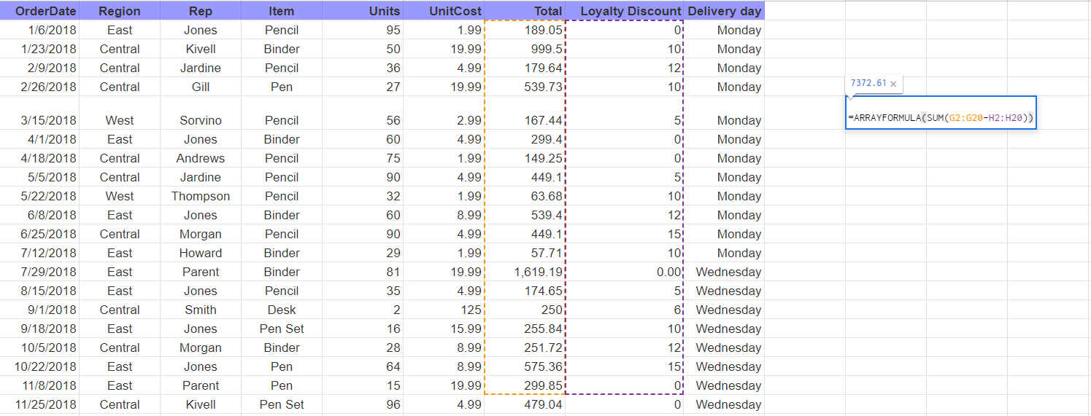
Task: Select the item cell Desk
Action: coord(282,310)
